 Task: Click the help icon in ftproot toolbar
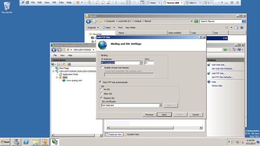(x=242, y=28)
